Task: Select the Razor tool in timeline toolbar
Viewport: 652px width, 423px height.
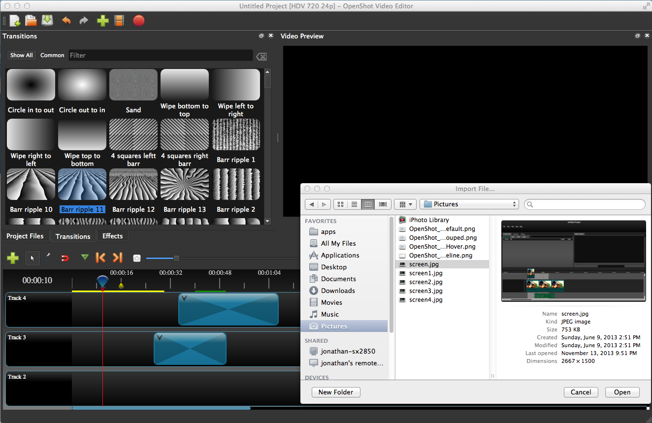Action: coord(48,257)
